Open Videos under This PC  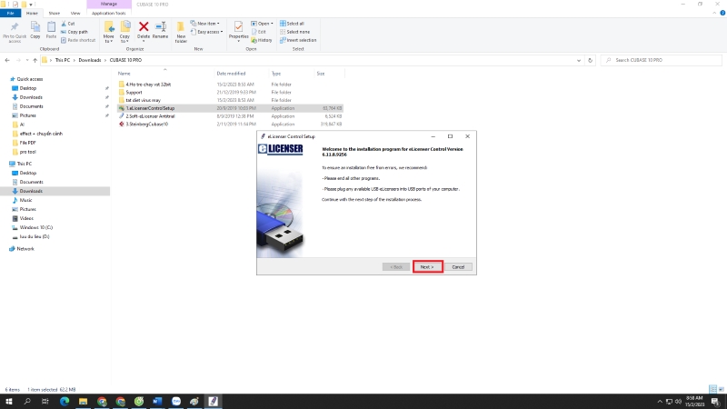[x=26, y=218]
